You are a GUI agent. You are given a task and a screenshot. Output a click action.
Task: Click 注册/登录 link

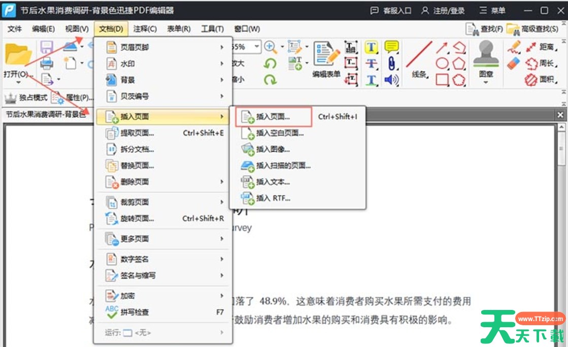point(443,11)
